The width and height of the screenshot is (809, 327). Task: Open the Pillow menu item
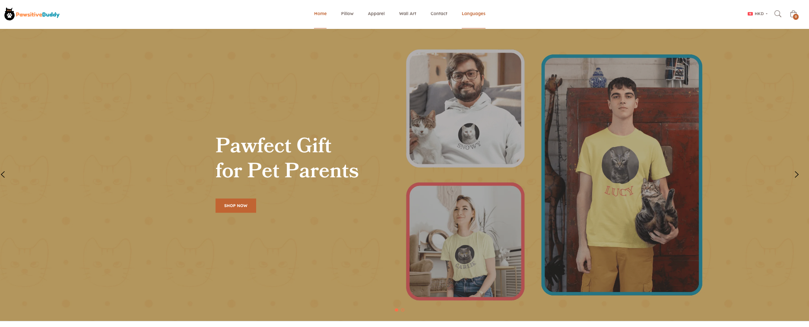[x=347, y=14]
